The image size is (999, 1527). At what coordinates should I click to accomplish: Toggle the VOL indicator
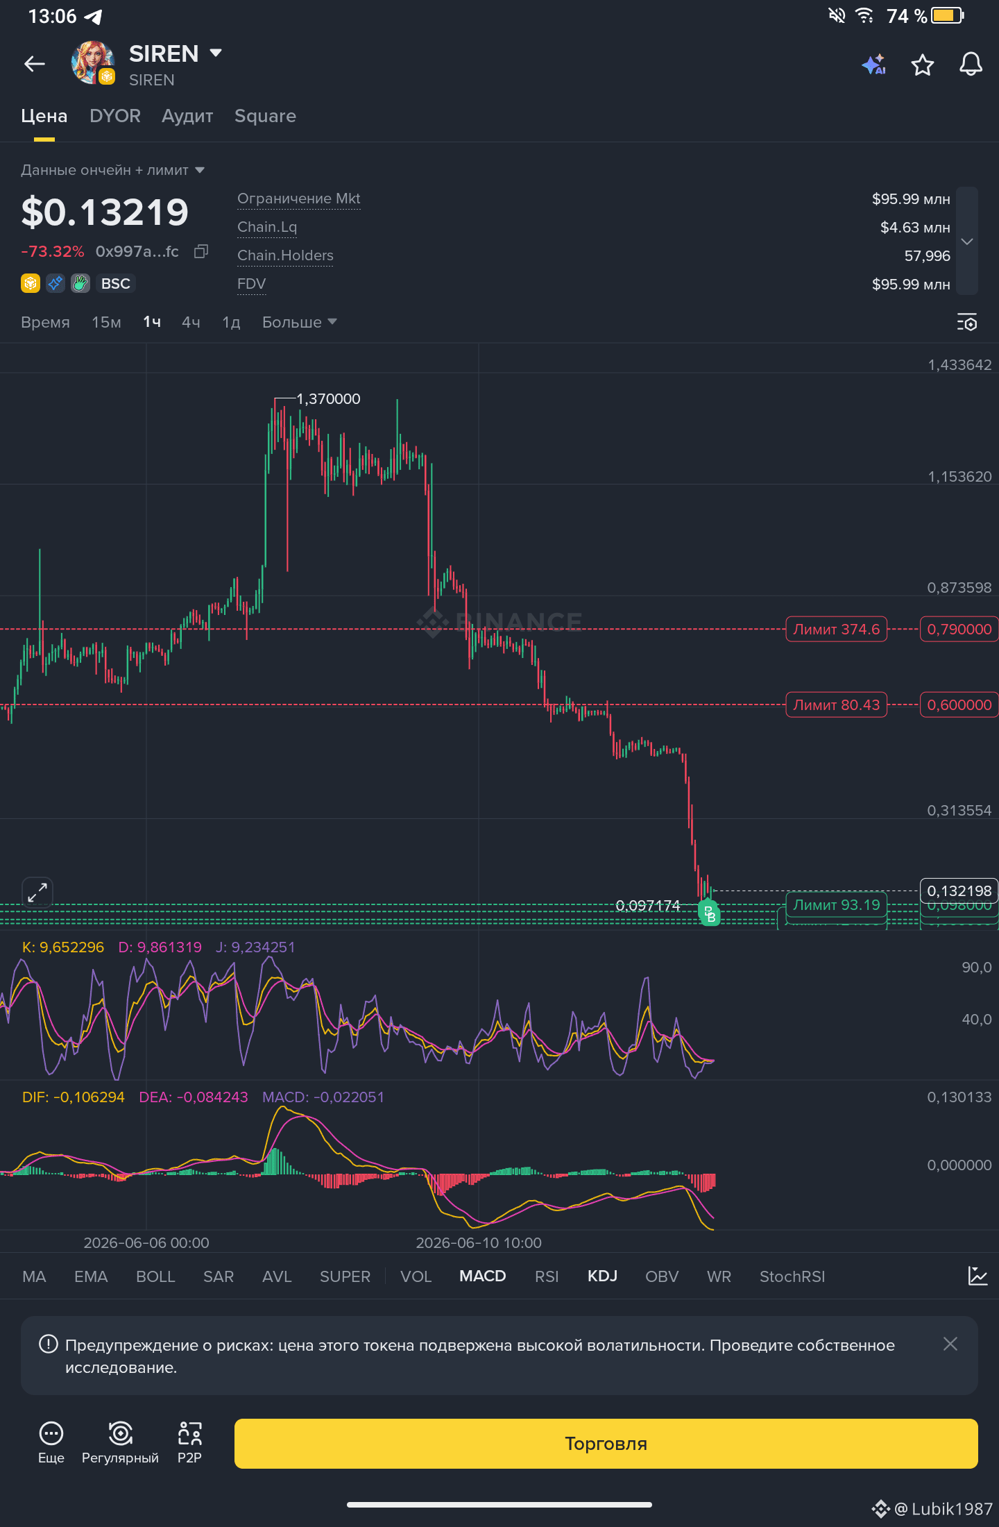pyautogui.click(x=416, y=1276)
